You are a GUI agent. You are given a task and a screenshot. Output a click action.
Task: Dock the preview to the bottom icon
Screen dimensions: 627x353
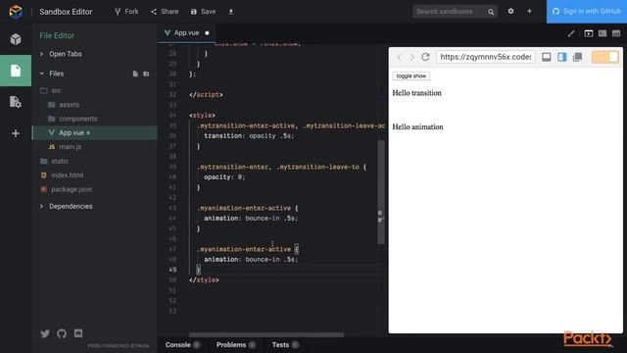(547, 57)
